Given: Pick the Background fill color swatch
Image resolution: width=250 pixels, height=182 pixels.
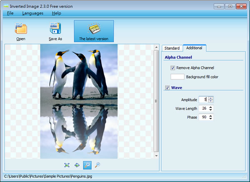Looking at the screenshot, I should pyautogui.click(x=177, y=77).
